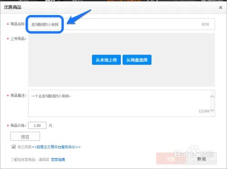
Task: Open the 卖家指南 link
Action: click(58, 159)
